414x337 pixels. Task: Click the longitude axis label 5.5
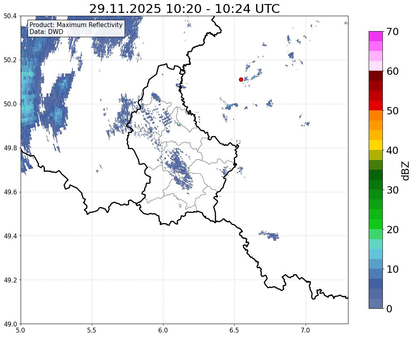tap(92, 331)
